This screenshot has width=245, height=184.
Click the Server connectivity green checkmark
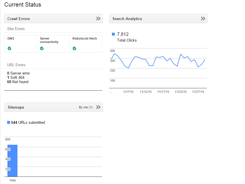tap(42, 48)
